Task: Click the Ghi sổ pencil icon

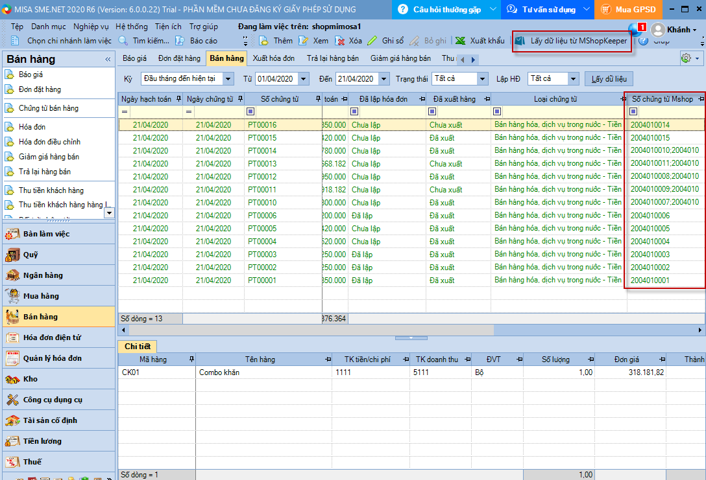Action: coord(372,41)
